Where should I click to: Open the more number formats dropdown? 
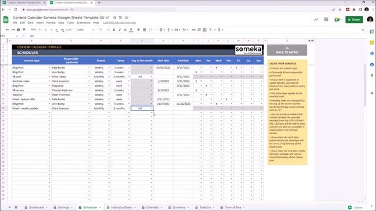point(69,30)
